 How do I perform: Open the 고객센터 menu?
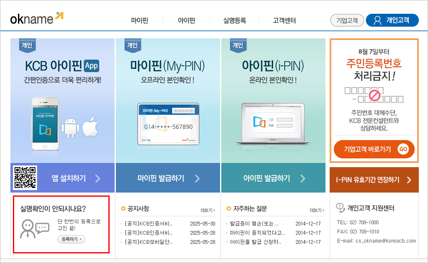pos(284,20)
